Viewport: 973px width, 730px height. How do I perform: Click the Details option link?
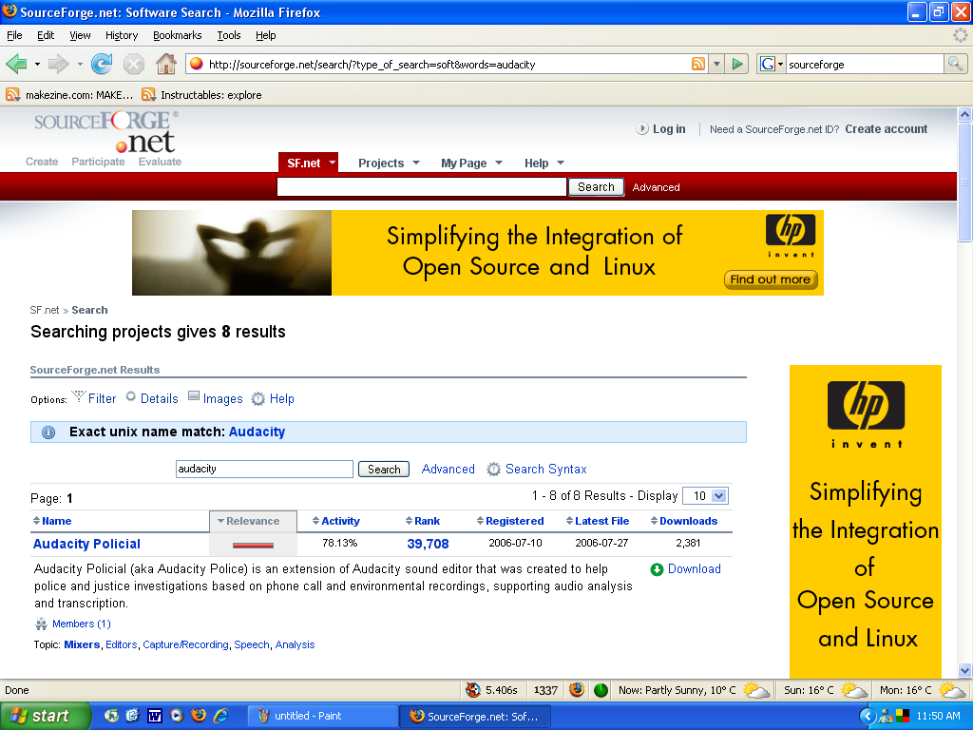tap(159, 398)
